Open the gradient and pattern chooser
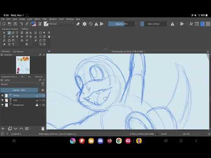The image size is (211, 158). [34, 24]
